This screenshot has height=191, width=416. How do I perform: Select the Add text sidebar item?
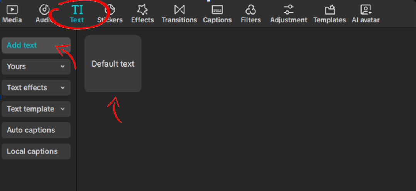point(36,45)
